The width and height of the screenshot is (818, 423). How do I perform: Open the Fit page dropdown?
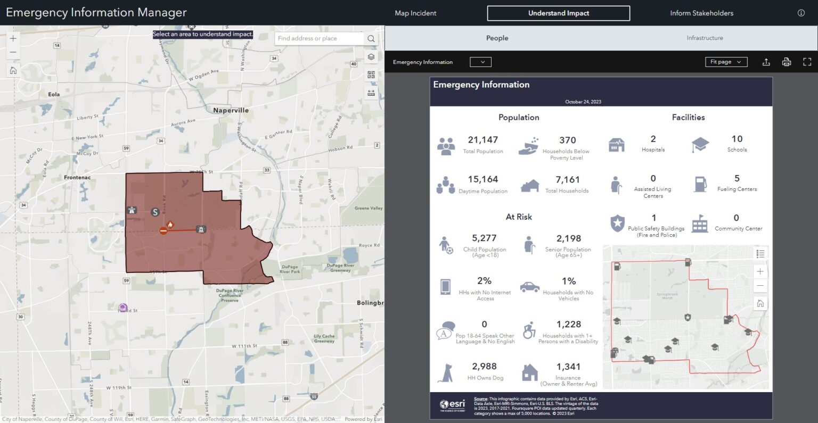click(726, 62)
